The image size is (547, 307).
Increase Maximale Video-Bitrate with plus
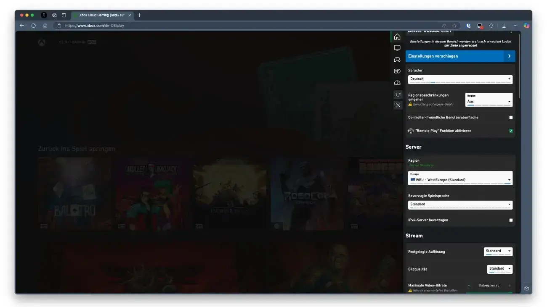pyautogui.click(x=510, y=286)
